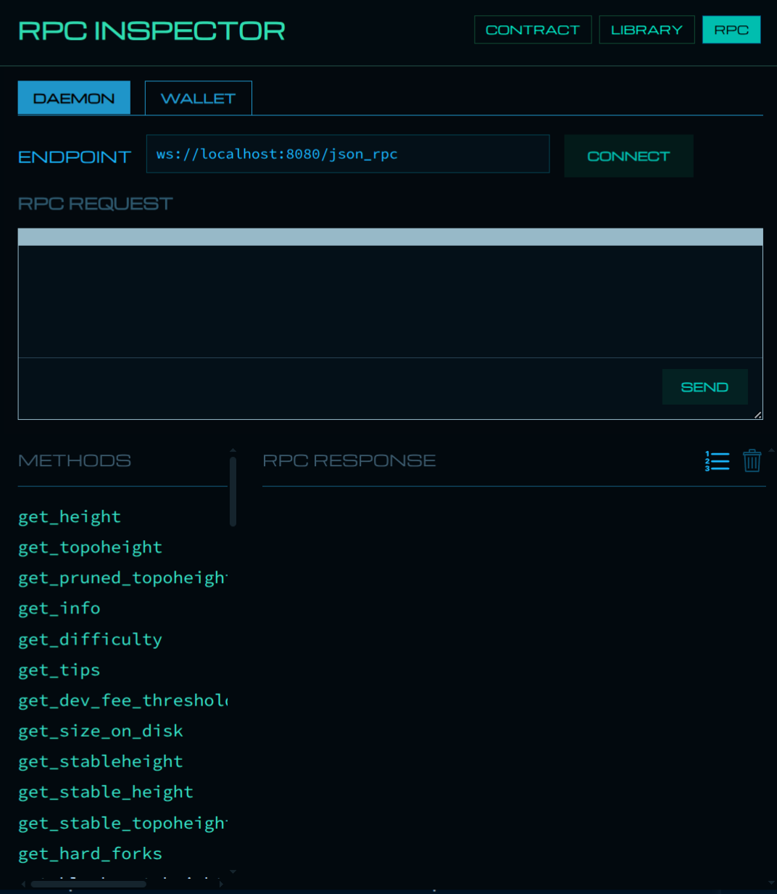Image resolution: width=777 pixels, height=894 pixels.
Task: Focus the endpoint URL input field
Action: pos(347,154)
